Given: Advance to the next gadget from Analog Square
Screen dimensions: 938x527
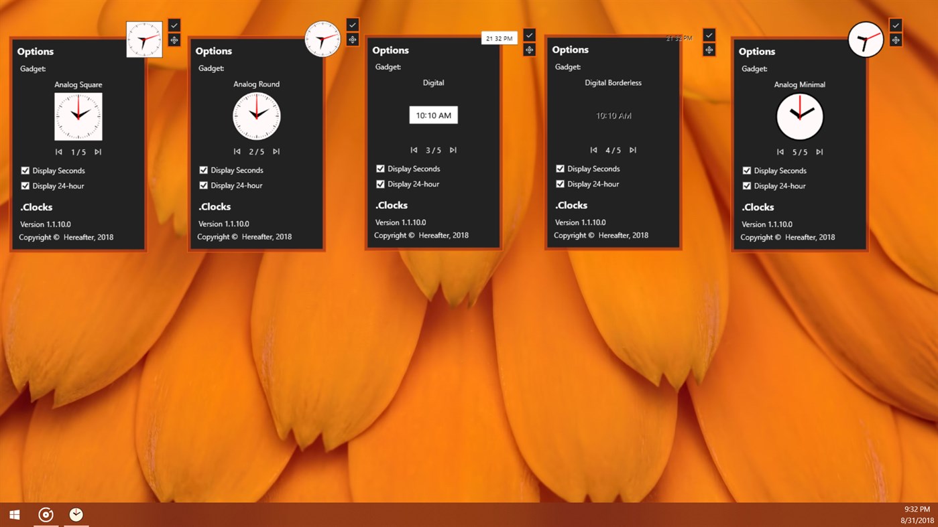Looking at the screenshot, I should click(98, 151).
